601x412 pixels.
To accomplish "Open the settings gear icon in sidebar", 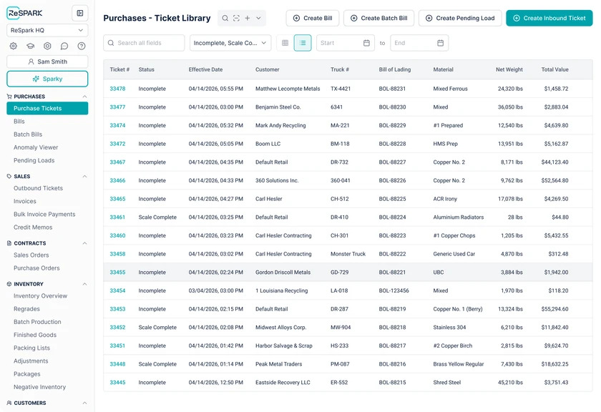I will coord(14,46).
